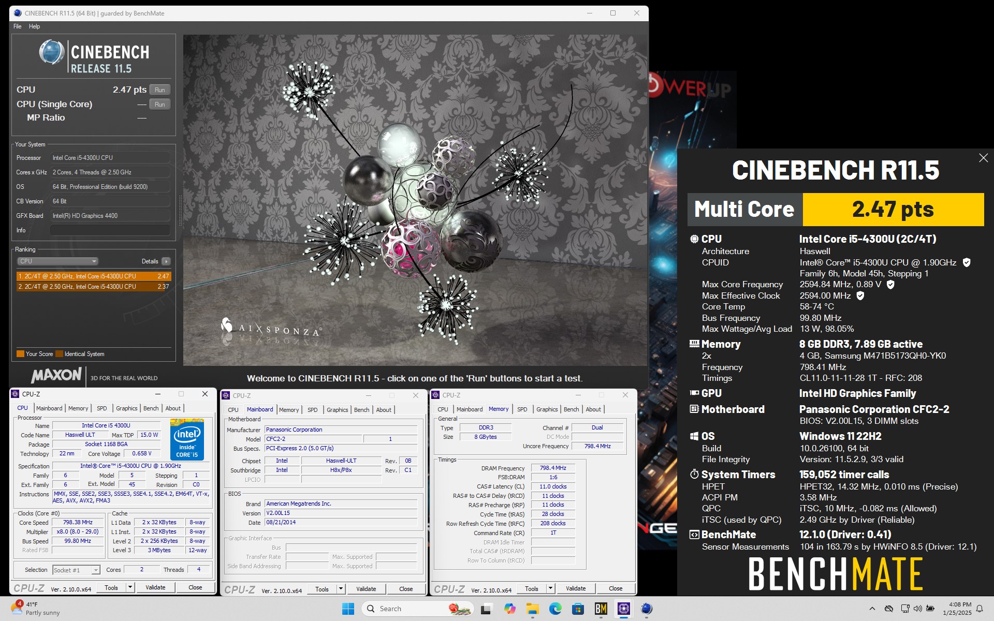Click the Motherboard icon in BenchMate panel
The width and height of the screenshot is (994, 621).
[694, 409]
